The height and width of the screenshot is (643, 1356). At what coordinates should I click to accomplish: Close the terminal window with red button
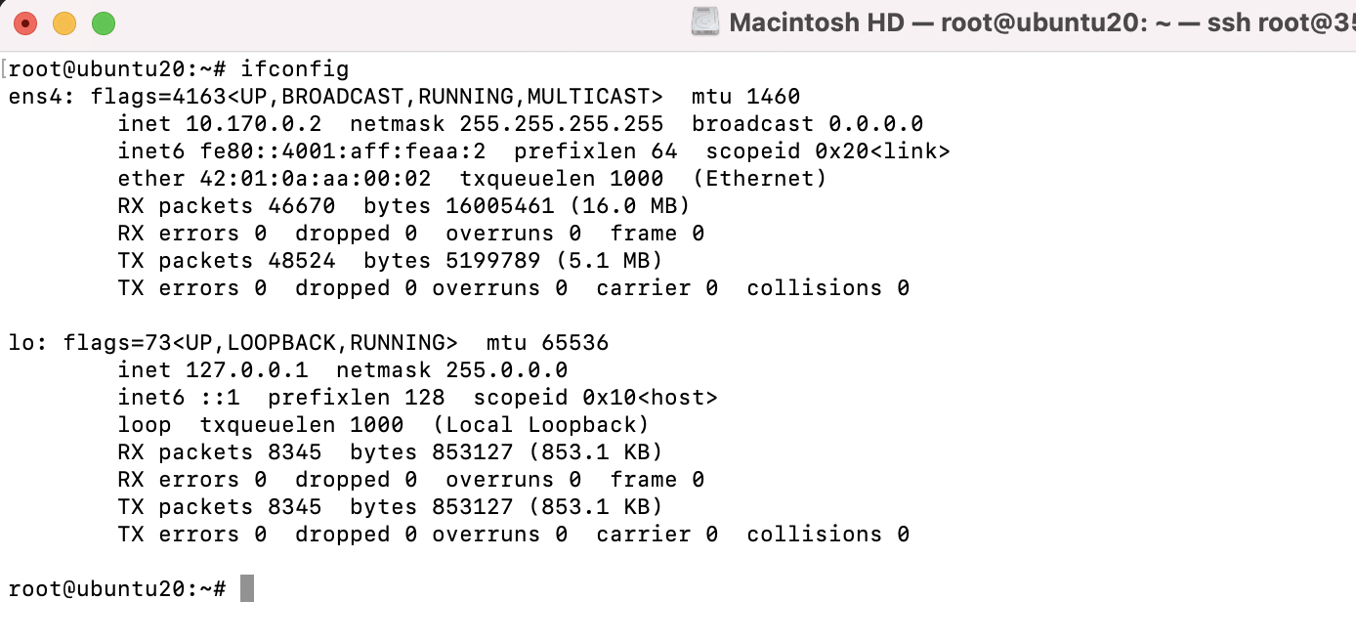pyautogui.click(x=25, y=22)
